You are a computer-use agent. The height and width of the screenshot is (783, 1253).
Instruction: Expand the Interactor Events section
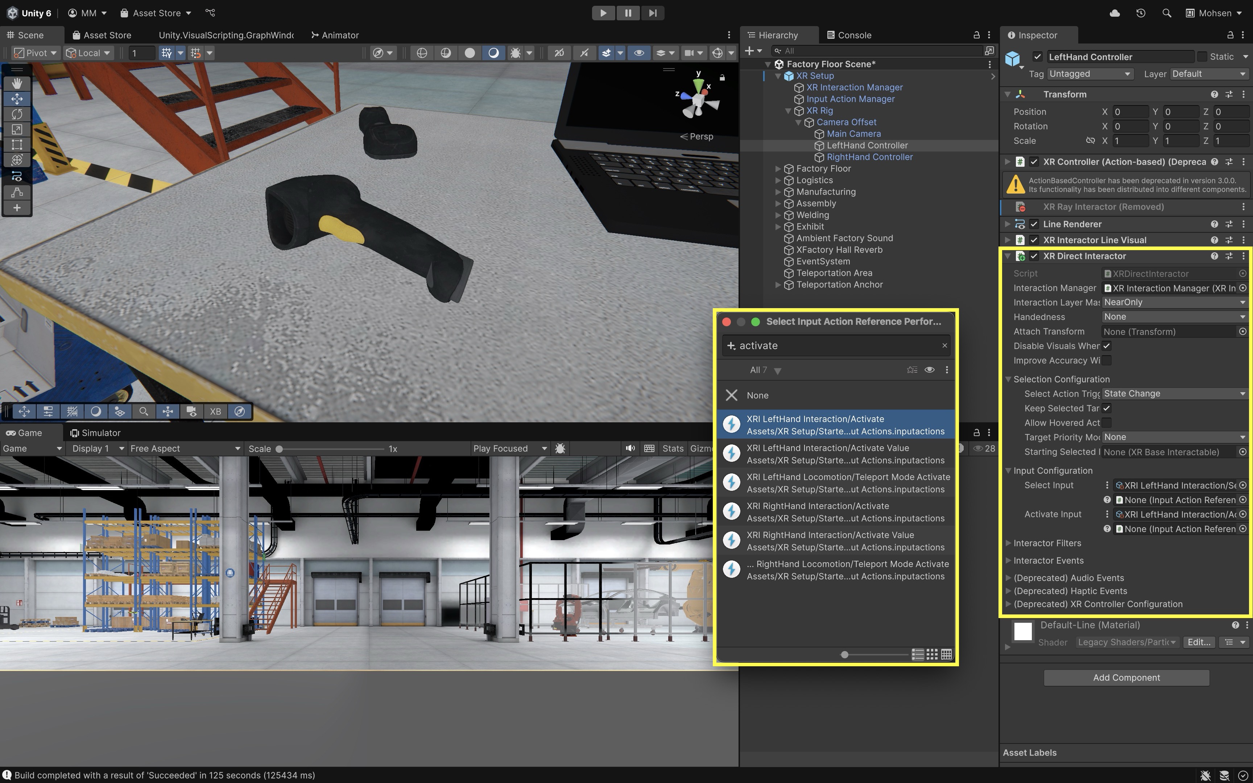(1008, 561)
